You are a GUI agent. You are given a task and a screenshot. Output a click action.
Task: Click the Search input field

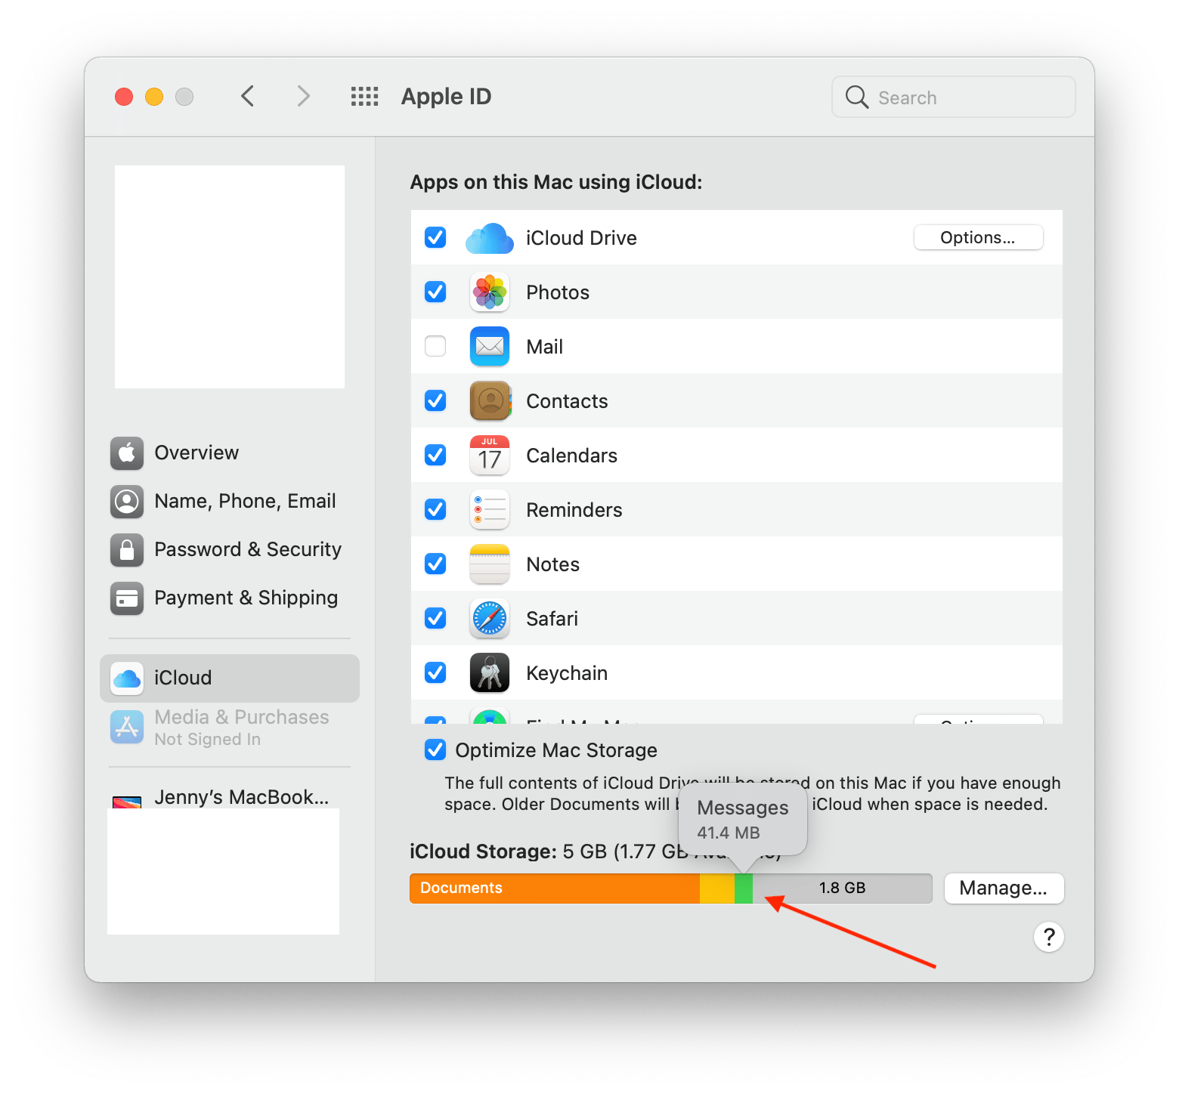954,97
